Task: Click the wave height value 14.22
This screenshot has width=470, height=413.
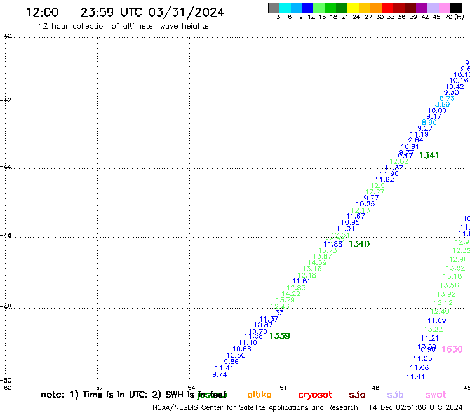Action: (x=291, y=294)
